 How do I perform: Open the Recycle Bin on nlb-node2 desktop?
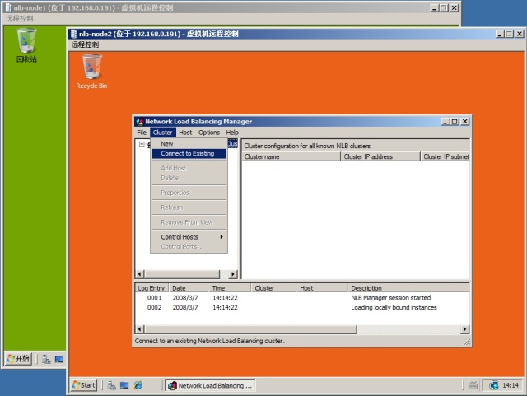pos(91,68)
